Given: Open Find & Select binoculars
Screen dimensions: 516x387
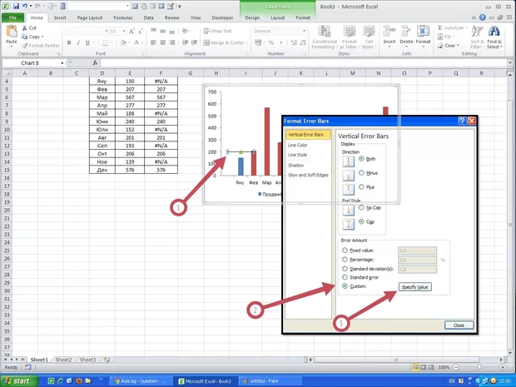Looking at the screenshot, I should (x=494, y=37).
